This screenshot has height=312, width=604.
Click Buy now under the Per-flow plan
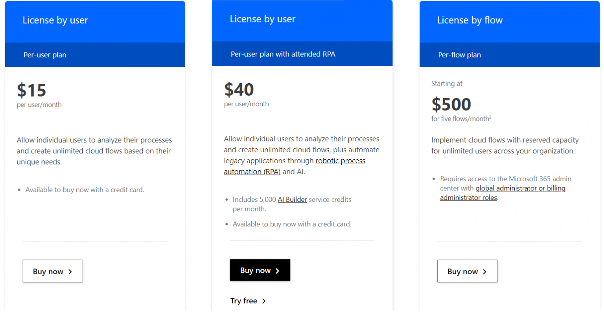point(467,271)
